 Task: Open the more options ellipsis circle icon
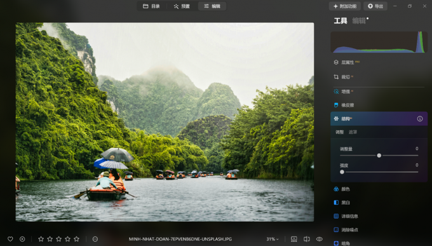pos(95,239)
